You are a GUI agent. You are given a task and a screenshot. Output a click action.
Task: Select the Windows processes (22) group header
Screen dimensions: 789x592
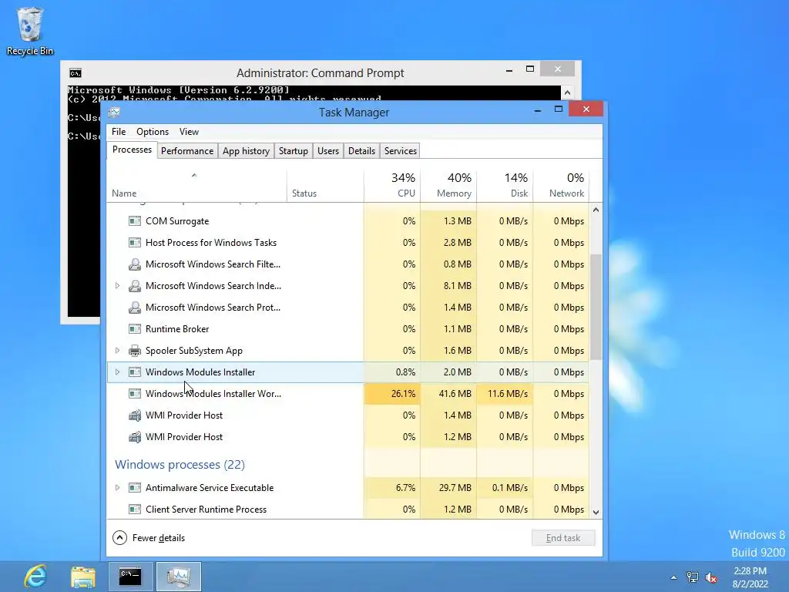tap(180, 464)
